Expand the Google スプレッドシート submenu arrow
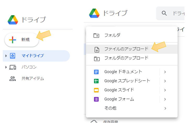The height and width of the screenshot is (132, 191). [165, 81]
